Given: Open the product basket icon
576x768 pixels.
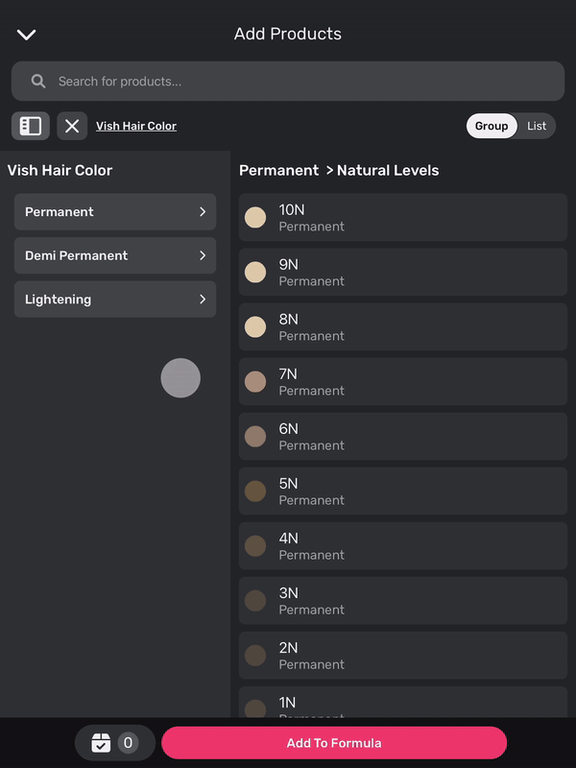Looking at the screenshot, I should pyautogui.click(x=101, y=742).
